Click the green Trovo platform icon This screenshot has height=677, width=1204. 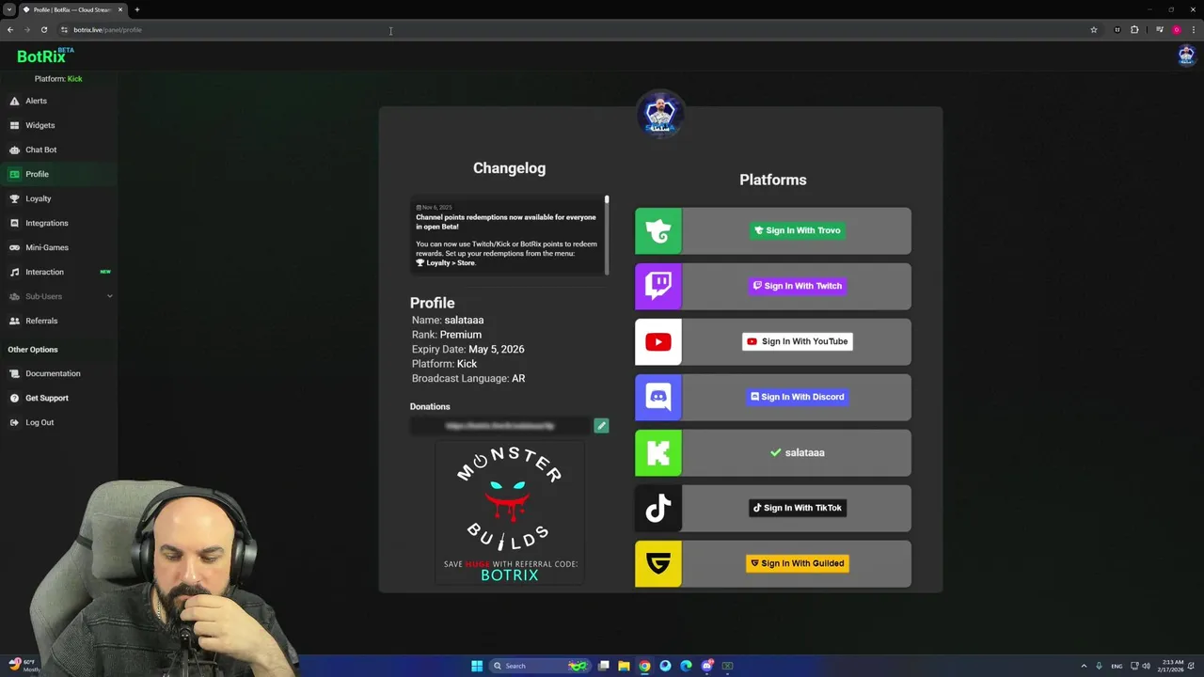tap(658, 230)
